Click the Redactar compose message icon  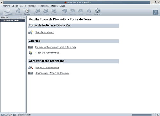click(27, 12)
